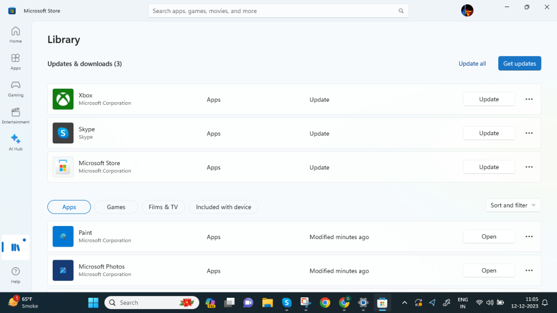Open the Home section in sidebar

pos(16,34)
